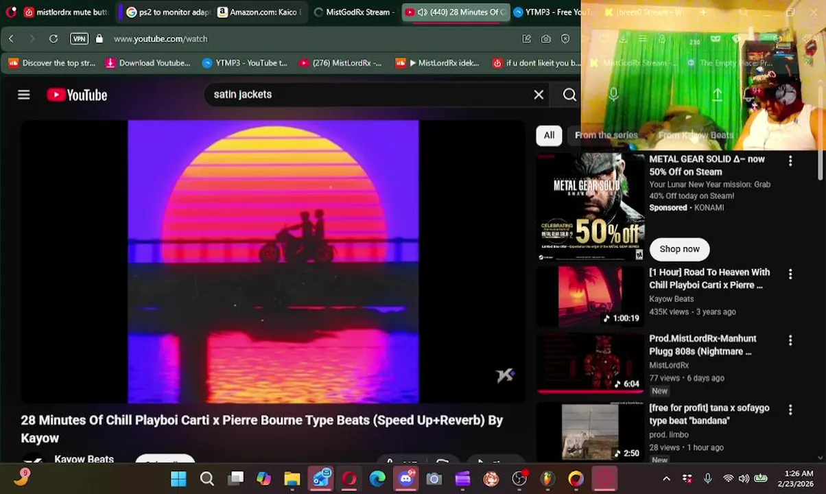Viewport: 826px width, 494px height.
Task: Open the 'prod. limbo' channel name
Action: pyautogui.click(x=669, y=434)
